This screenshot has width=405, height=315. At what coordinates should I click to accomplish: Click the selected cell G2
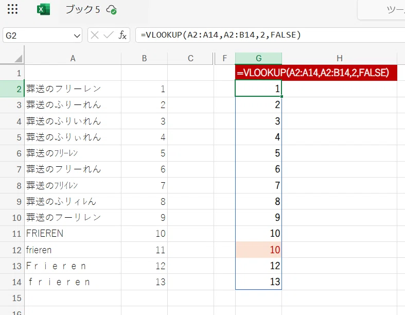[x=258, y=89]
